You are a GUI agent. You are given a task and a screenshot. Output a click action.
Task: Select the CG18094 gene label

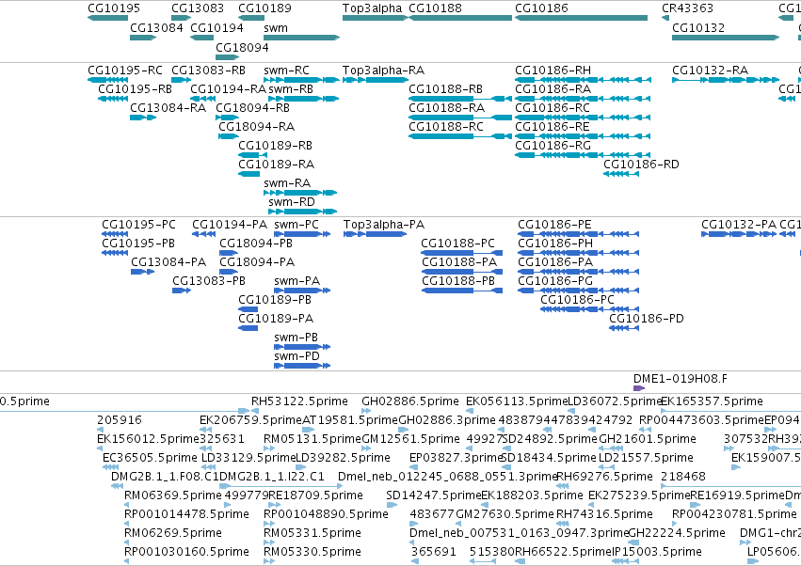(242, 47)
